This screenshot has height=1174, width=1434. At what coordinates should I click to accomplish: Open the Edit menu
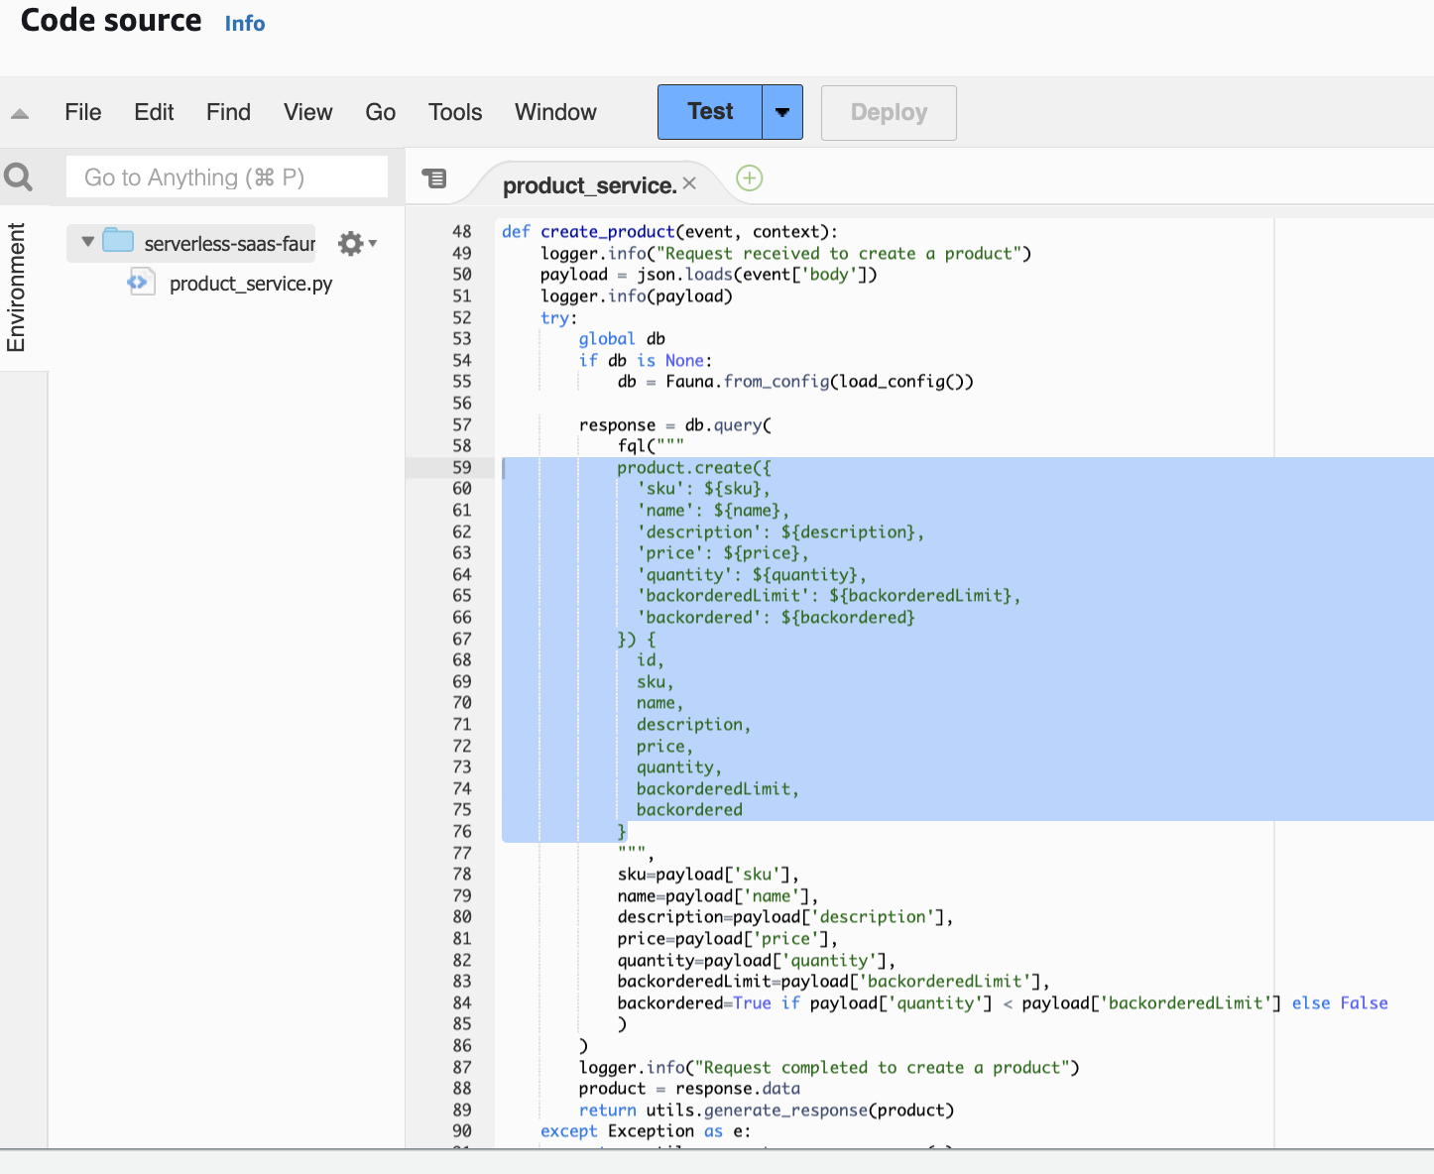(x=154, y=112)
